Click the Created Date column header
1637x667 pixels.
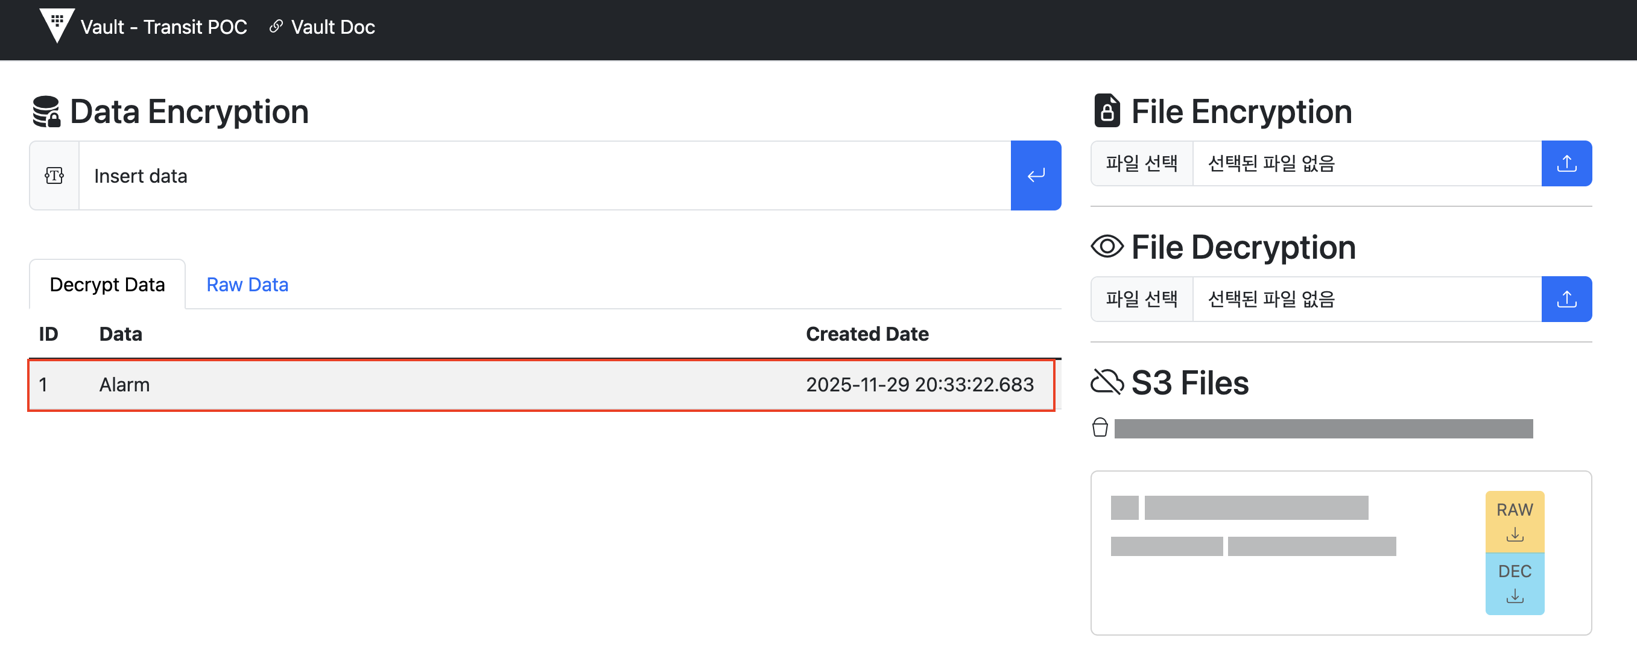(x=867, y=334)
